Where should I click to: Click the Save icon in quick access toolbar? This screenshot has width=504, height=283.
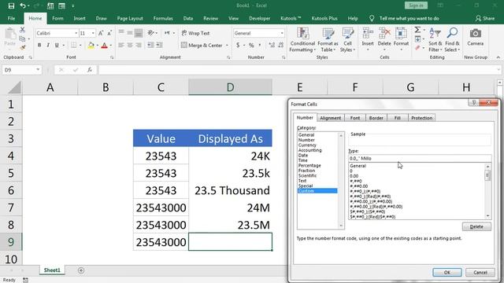(11, 6)
